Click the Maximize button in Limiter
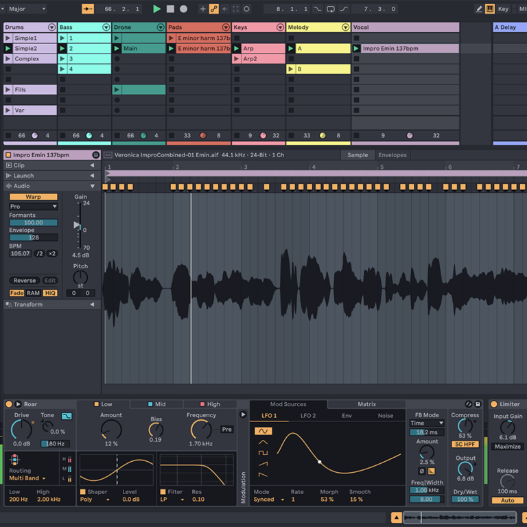527x527 pixels. [507, 447]
